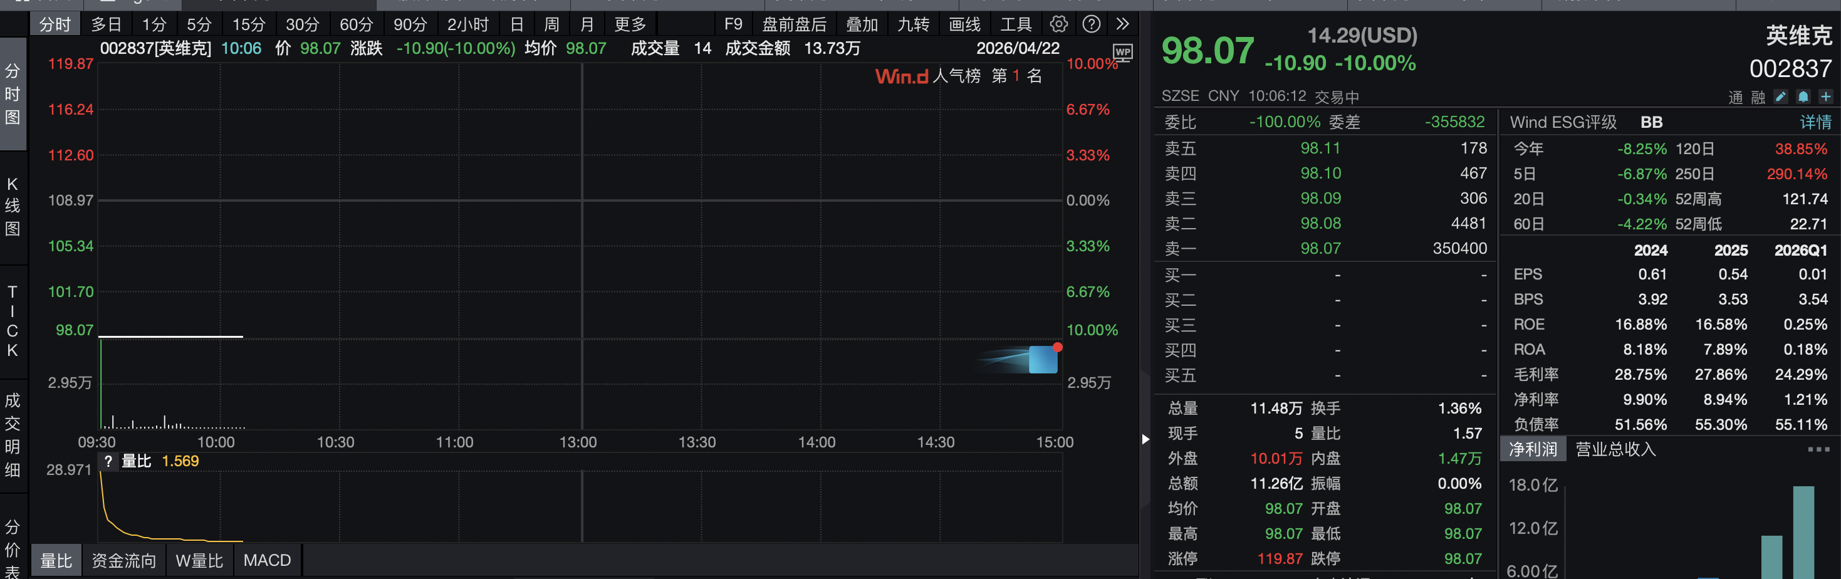Toggle the 叠加 overlay option
The width and height of the screenshot is (1841, 579).
pyautogui.click(x=861, y=24)
